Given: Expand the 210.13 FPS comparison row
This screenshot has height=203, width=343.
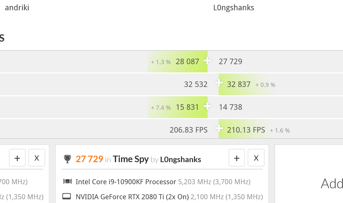Looking at the screenshot, I should [219, 129].
